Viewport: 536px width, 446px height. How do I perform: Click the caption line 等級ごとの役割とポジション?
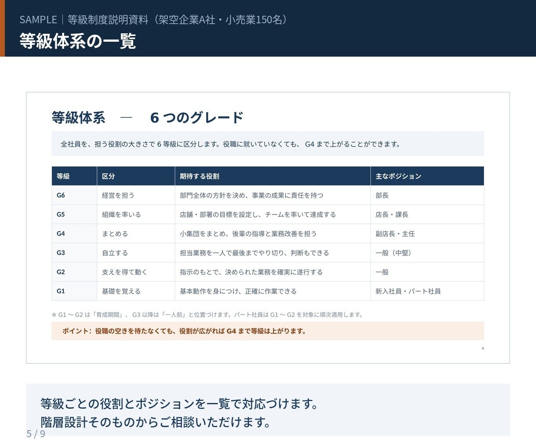tap(179, 403)
